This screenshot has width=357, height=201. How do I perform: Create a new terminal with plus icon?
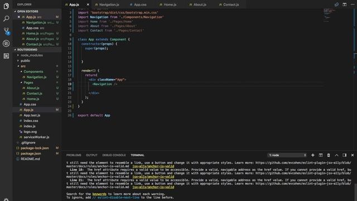point(313,155)
